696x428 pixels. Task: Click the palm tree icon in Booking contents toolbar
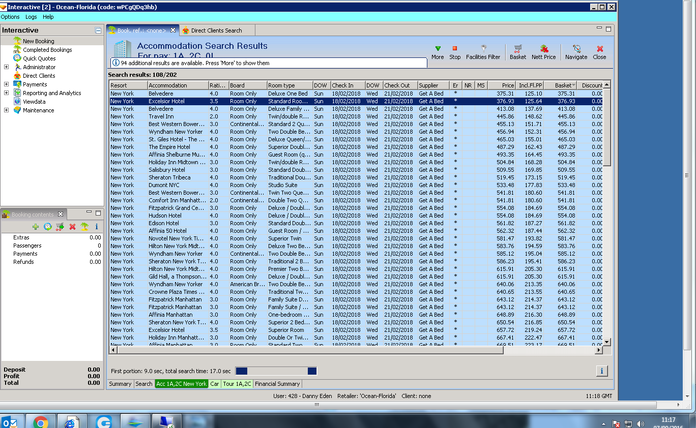click(x=84, y=227)
